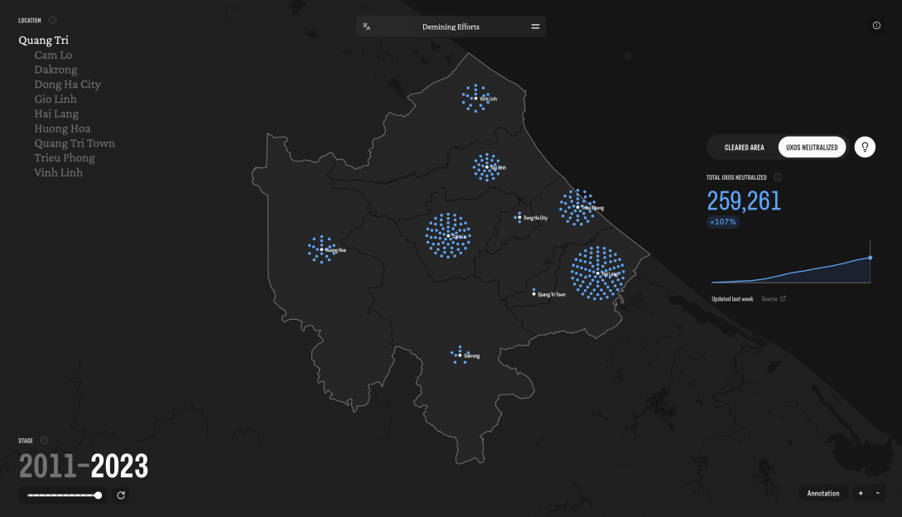This screenshot has width=902, height=517.
Task: Open the Source external link
Action: point(773,299)
